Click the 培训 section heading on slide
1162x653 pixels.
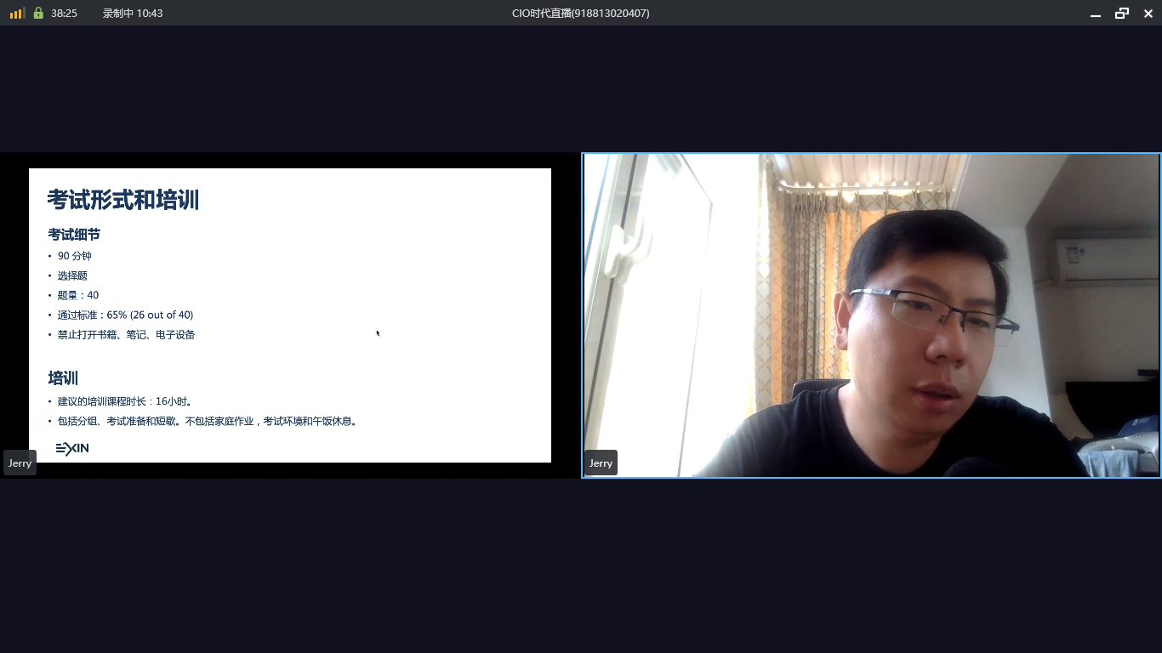(x=63, y=378)
